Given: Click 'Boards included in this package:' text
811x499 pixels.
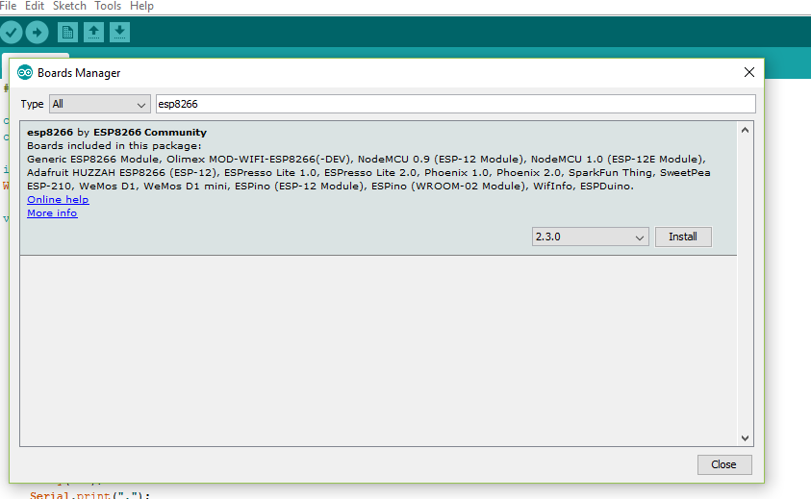Looking at the screenshot, I should tap(114, 146).
